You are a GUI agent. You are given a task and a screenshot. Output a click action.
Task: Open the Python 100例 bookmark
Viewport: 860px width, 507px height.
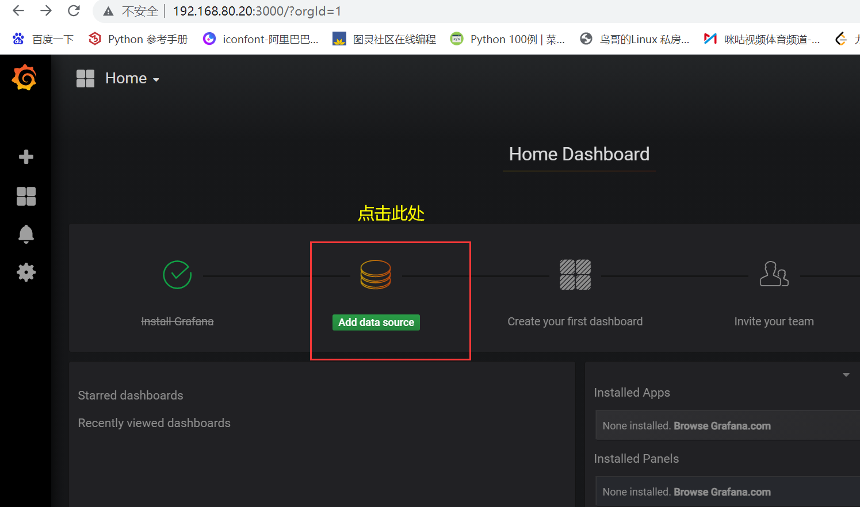click(507, 39)
